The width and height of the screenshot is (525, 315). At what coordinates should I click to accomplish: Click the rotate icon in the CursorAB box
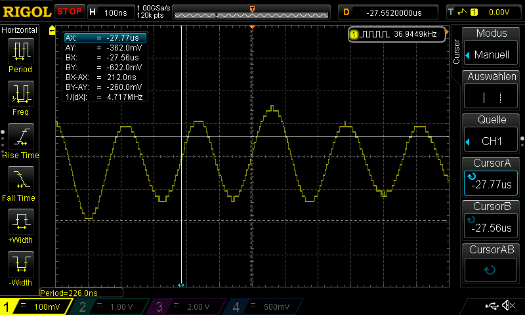tap(490, 270)
